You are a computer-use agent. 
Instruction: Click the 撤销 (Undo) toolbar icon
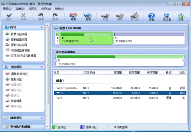coord(41,17)
